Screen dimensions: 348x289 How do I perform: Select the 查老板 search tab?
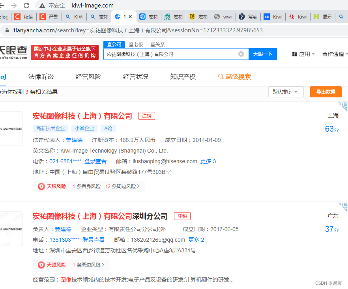coord(136,45)
